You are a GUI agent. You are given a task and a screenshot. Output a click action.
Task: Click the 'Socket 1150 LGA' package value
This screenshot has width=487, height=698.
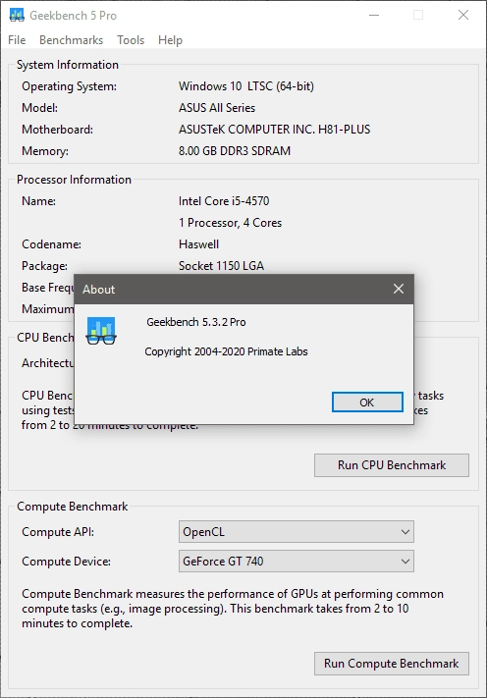(221, 266)
